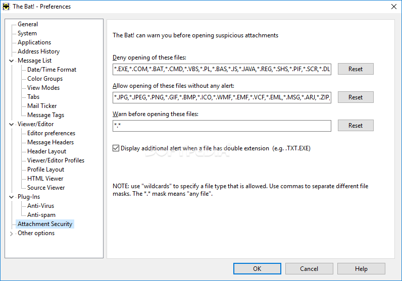Go to Applications settings
This screenshot has width=402, height=281.
pyautogui.click(x=34, y=42)
